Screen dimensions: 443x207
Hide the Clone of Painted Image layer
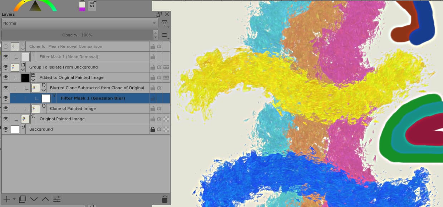[6, 108]
